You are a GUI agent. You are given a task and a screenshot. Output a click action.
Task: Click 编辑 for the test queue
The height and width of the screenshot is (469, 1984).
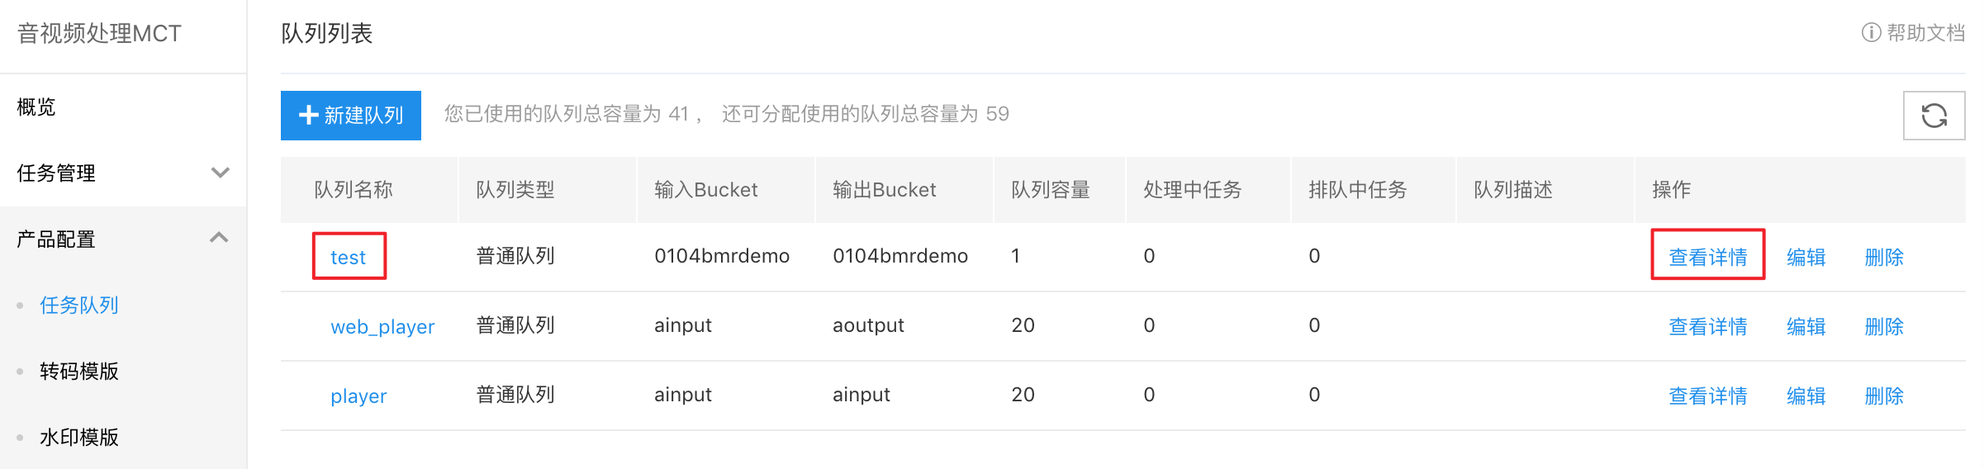1806,257
